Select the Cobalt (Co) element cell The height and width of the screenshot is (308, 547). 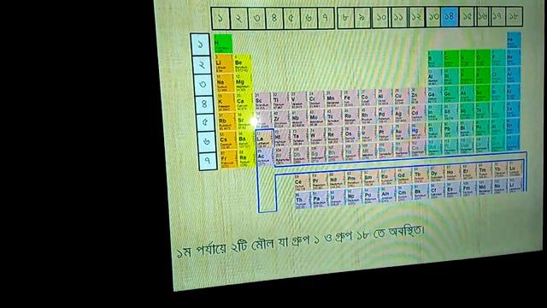coord(368,98)
